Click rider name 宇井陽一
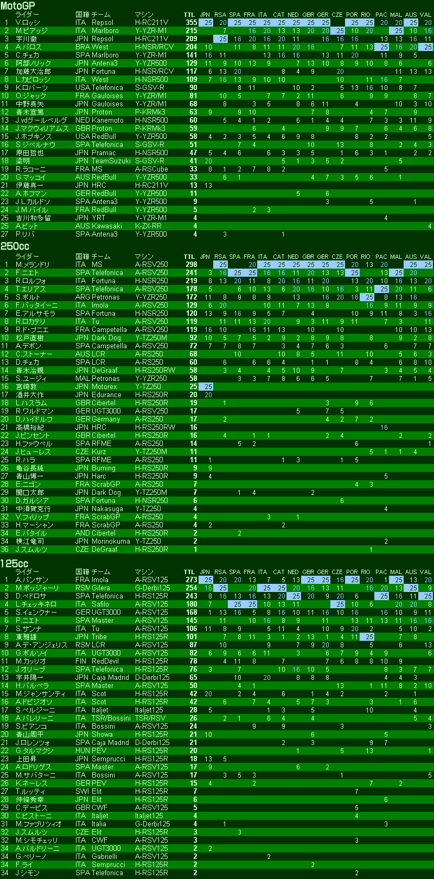Image resolution: width=434 pixels, height=879 pixels. pos(30,678)
